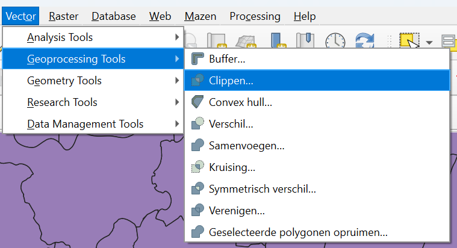Screen dimensions: 457x248
Task: Click the select features tool icon
Action: click(x=410, y=41)
